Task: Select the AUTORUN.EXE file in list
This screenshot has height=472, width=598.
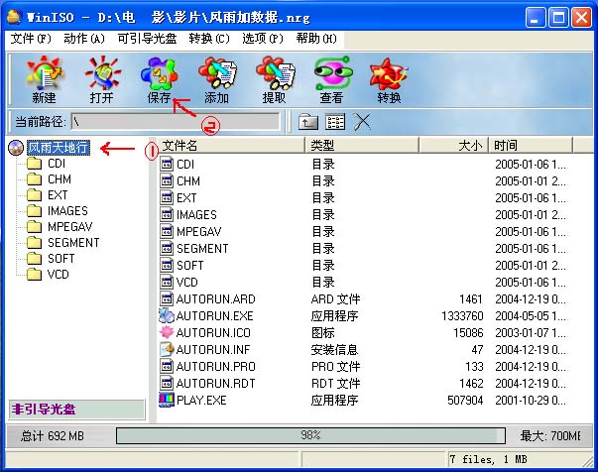Action: pos(215,315)
